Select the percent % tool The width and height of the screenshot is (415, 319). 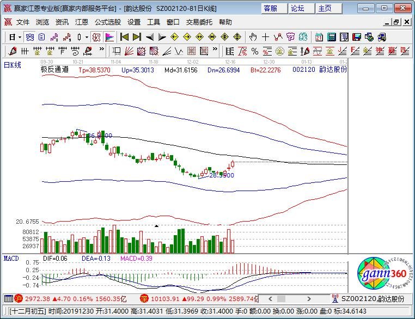[x=255, y=51]
